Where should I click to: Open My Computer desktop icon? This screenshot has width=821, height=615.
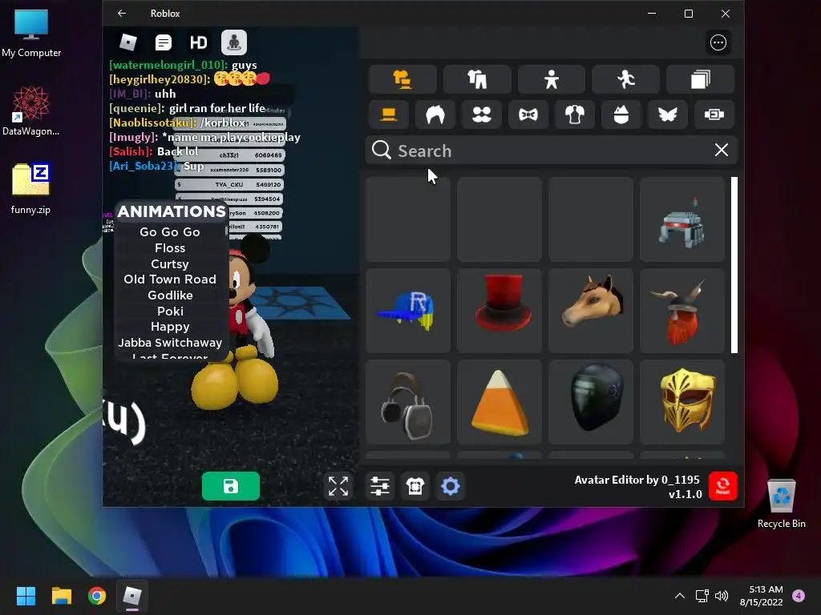pos(31,32)
